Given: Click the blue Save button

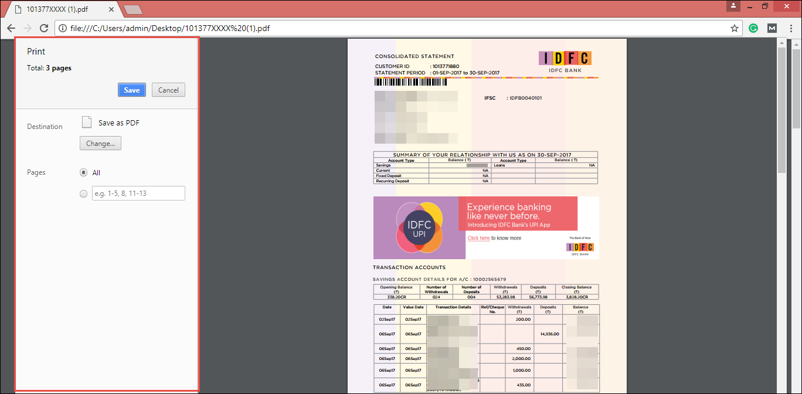Looking at the screenshot, I should click(132, 90).
